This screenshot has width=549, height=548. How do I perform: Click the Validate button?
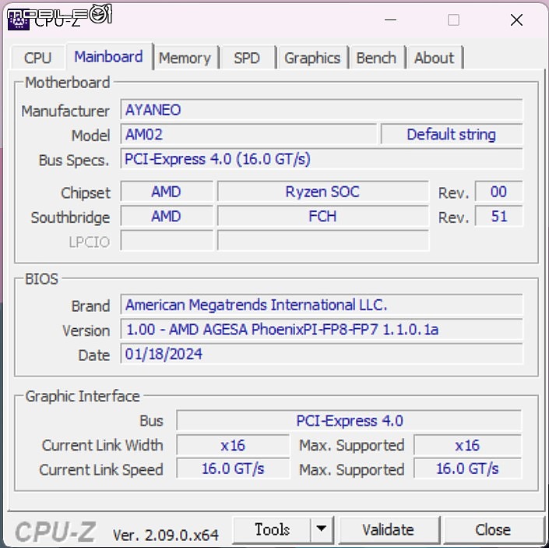coord(389,529)
